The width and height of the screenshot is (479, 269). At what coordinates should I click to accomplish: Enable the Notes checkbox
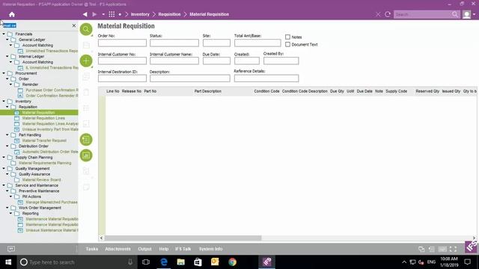pyautogui.click(x=287, y=37)
